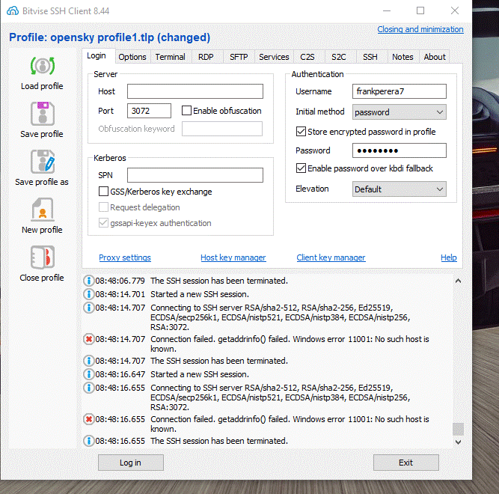Image resolution: width=499 pixels, height=494 pixels.
Task: Open the Services tab
Action: point(274,57)
